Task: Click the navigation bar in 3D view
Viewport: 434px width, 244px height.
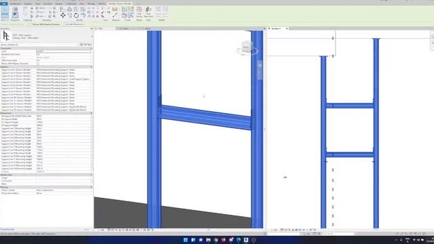Action: 260,70
